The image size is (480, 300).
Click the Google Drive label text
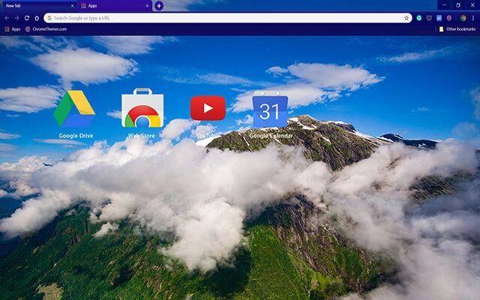click(76, 136)
